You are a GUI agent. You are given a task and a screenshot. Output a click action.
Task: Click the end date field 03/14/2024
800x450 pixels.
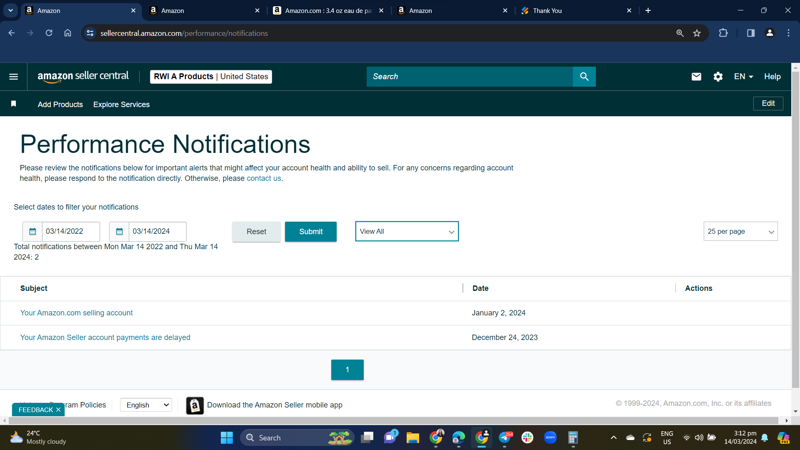[157, 232]
